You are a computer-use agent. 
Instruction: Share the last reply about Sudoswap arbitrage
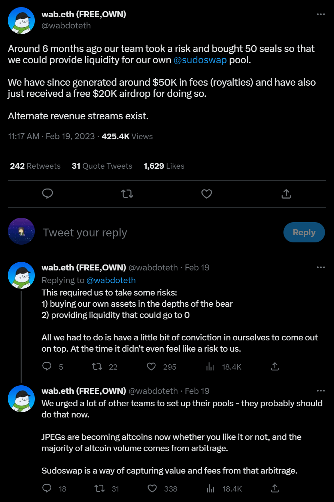coord(275,488)
